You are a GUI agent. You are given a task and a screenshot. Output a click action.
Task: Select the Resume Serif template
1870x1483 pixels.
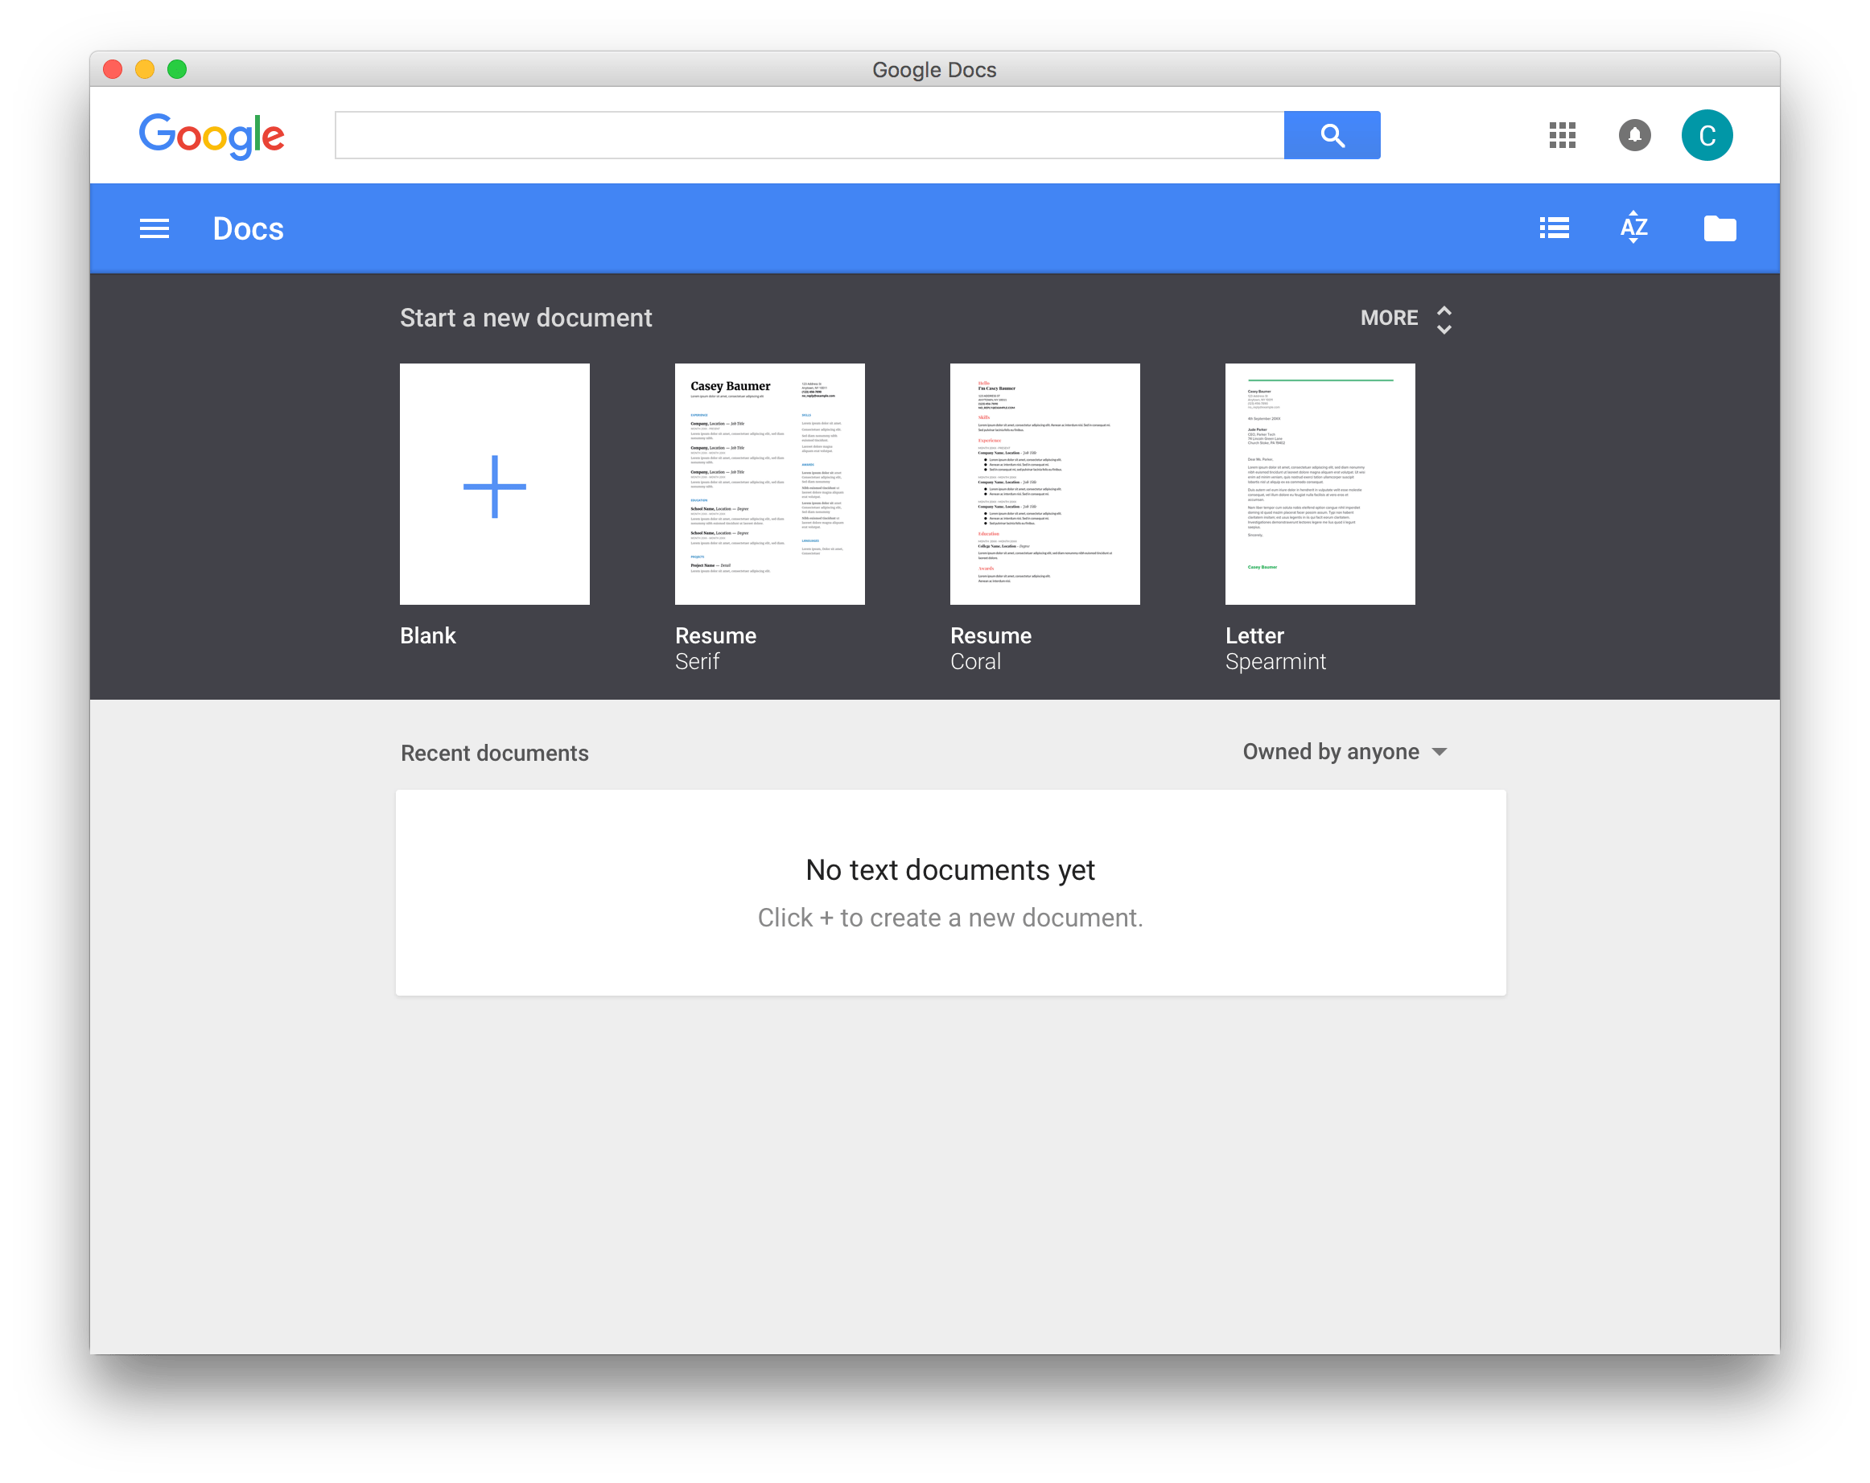769,484
